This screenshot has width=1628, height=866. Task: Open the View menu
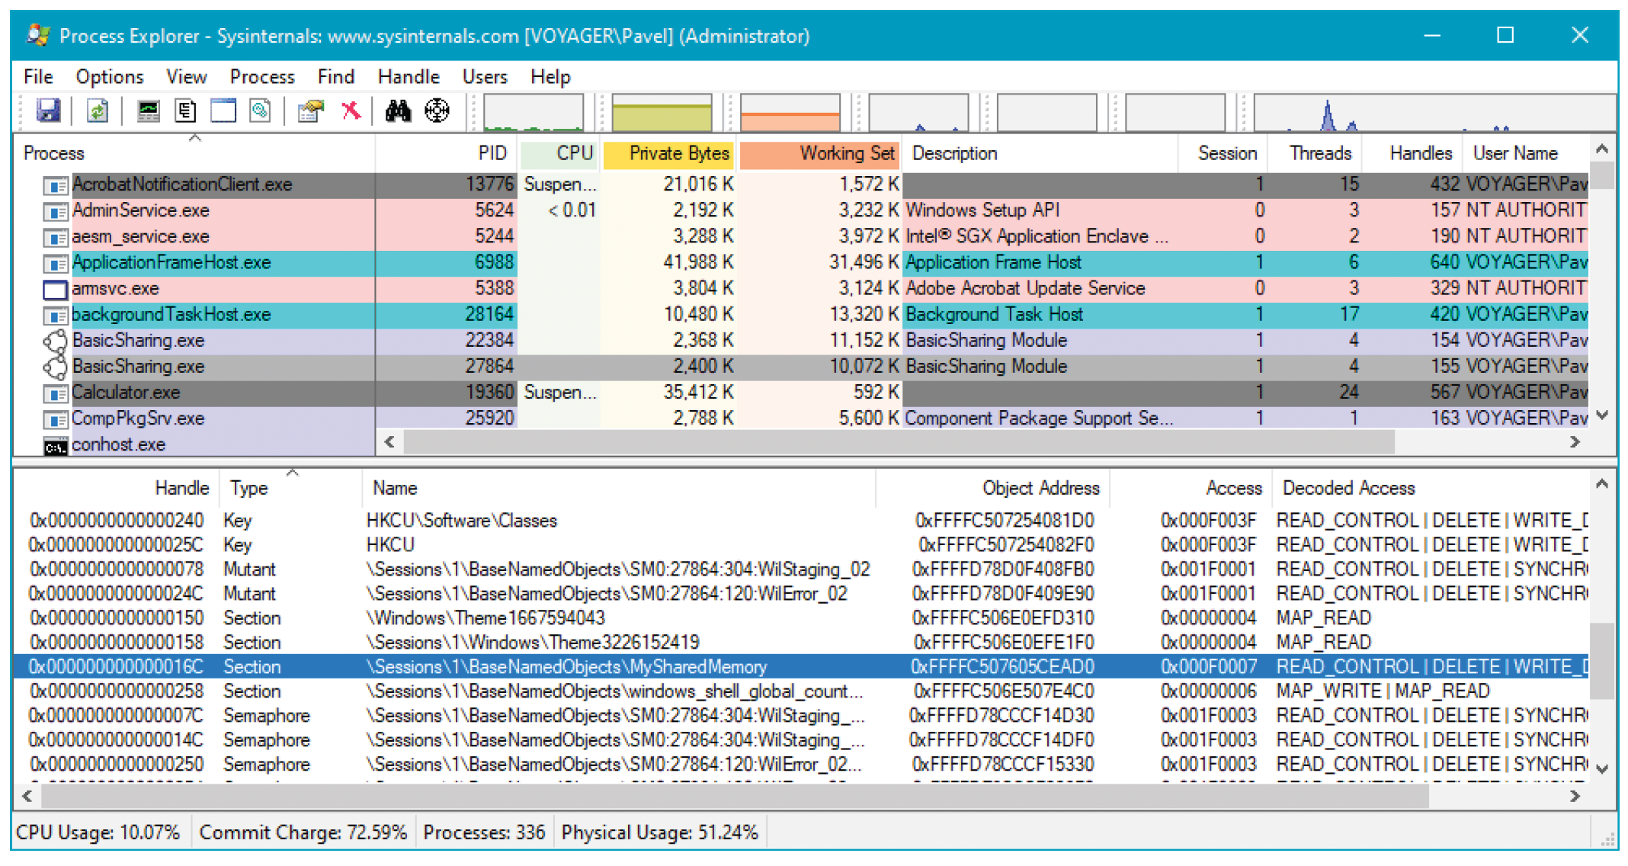186,77
